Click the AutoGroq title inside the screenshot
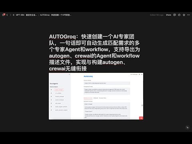Screen dimensions: 192x144 (88, 76)
